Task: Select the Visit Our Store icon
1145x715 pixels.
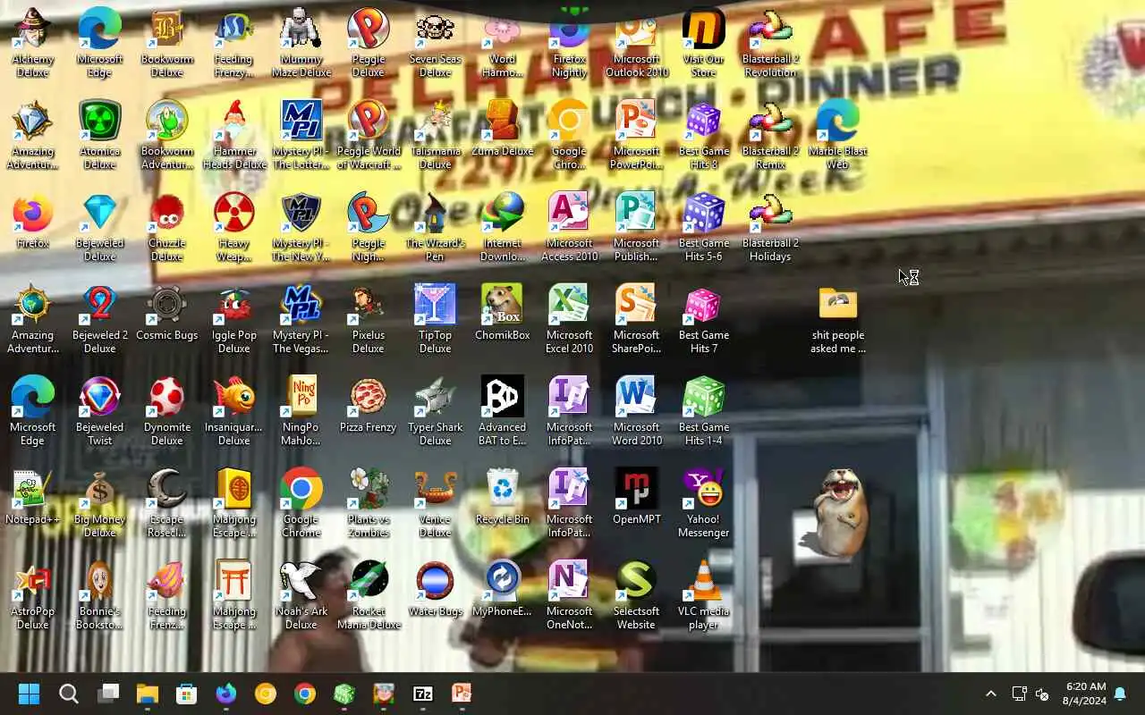Action: pyautogui.click(x=704, y=43)
